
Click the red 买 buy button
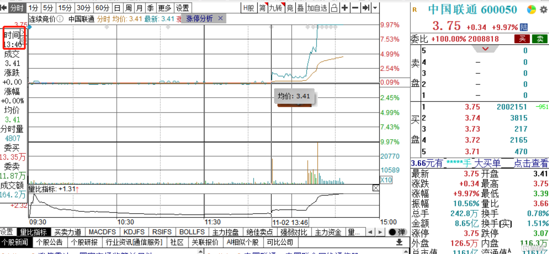click(x=522, y=39)
